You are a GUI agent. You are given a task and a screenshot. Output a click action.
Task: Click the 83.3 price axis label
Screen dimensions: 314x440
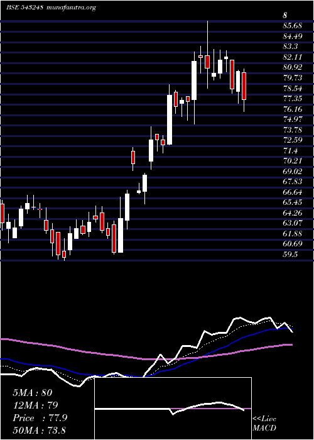point(290,47)
